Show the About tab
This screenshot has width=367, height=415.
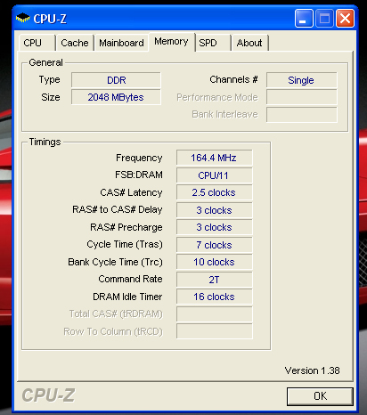coord(250,43)
